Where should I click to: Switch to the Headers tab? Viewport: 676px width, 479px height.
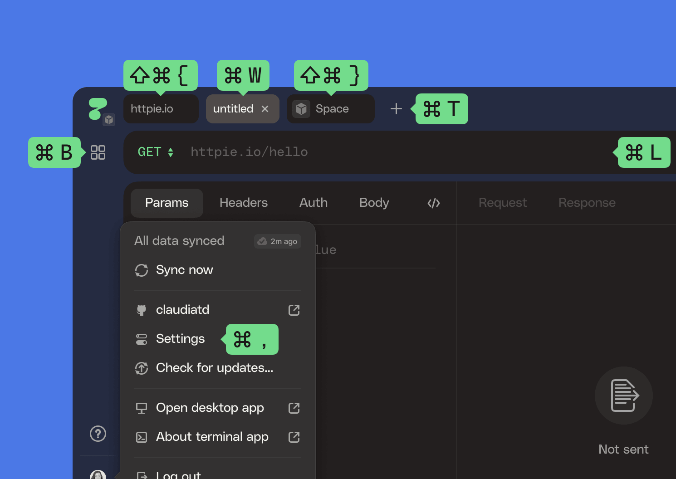[244, 203]
